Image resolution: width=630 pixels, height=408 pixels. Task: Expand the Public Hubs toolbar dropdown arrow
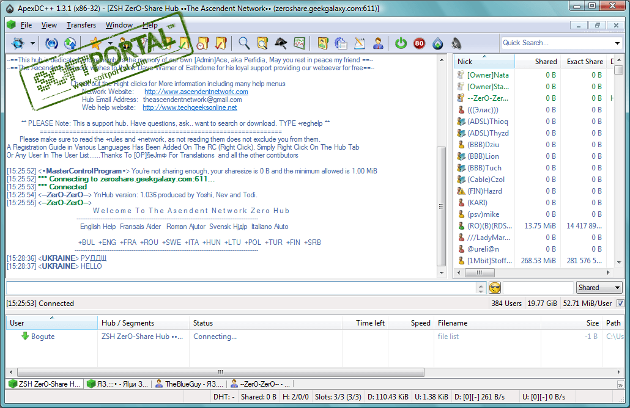pos(32,43)
